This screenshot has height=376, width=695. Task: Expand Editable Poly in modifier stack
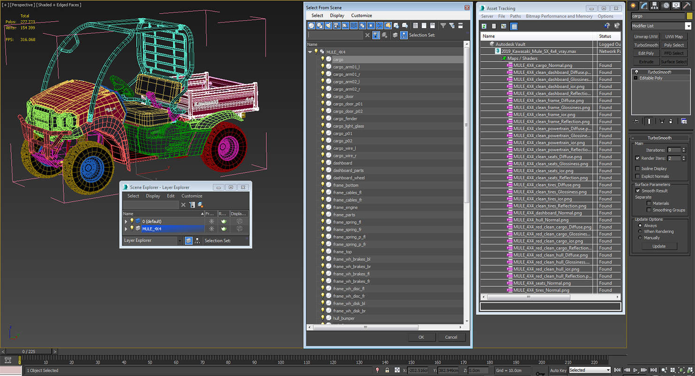tap(636, 78)
